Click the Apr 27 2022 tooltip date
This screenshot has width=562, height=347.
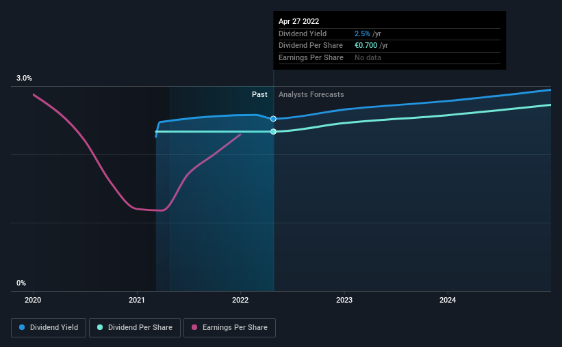pyautogui.click(x=298, y=21)
